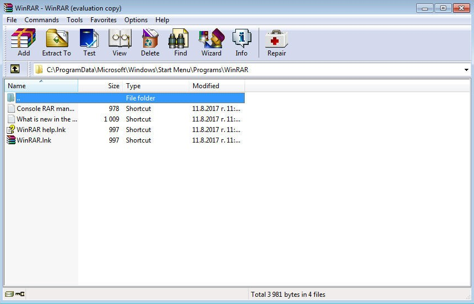Screen dimensions: 474x304
Task: Sort by the Name column header
Action: tap(42, 86)
